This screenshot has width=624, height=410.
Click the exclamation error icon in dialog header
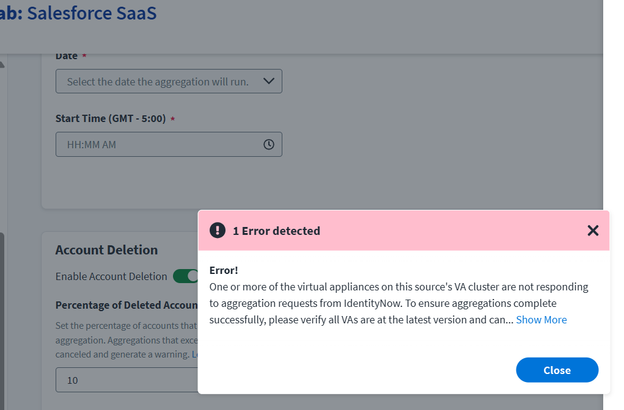217,231
